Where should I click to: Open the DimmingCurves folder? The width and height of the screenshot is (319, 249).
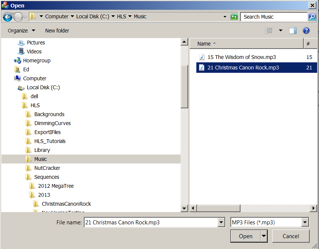(52, 123)
